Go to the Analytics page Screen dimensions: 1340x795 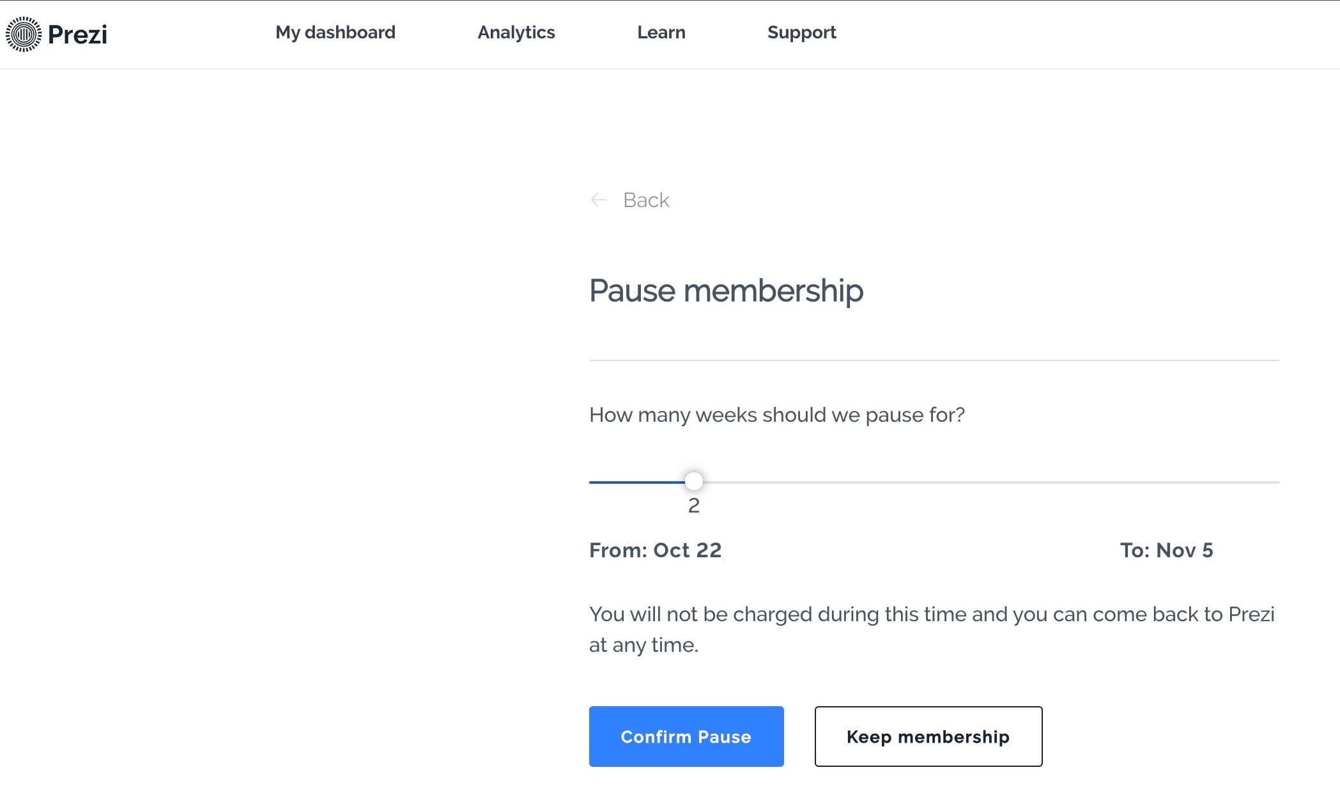[x=516, y=33]
